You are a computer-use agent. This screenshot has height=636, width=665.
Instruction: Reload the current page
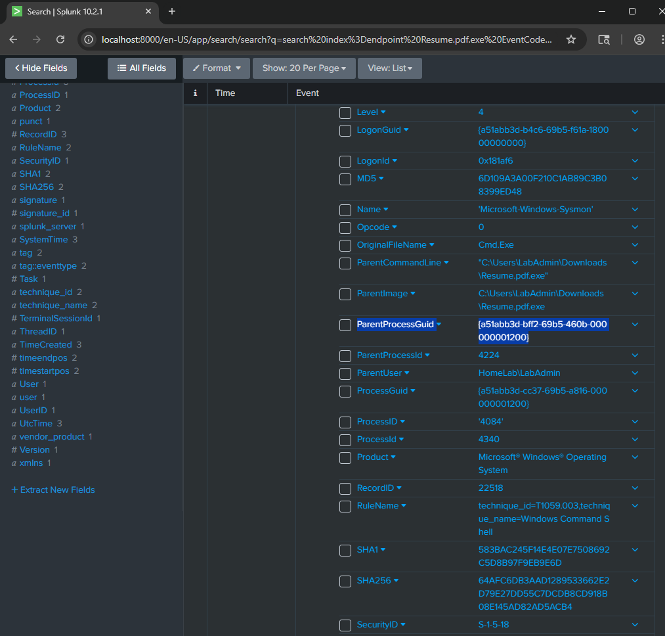coord(60,39)
